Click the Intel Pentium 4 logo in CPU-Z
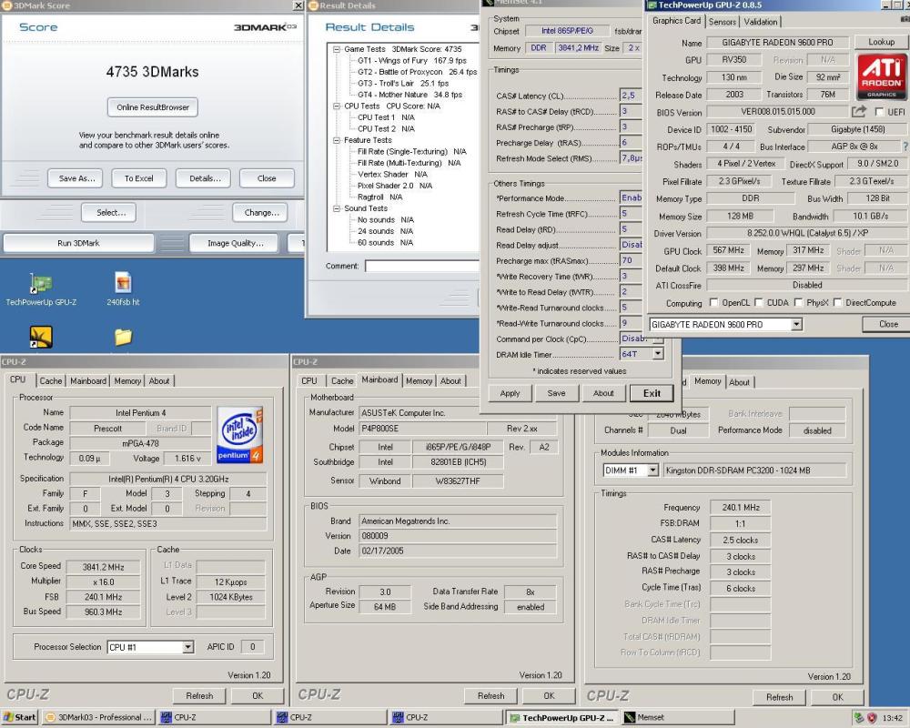This screenshot has height=728, width=910. pyautogui.click(x=240, y=435)
